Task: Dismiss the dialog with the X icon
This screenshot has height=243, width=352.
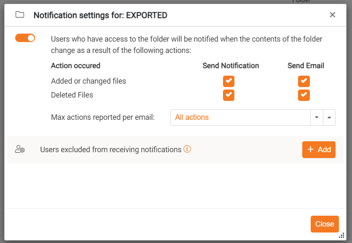Action: (x=332, y=15)
